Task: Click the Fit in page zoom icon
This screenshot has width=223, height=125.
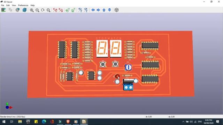Action: click(x=48, y=10)
